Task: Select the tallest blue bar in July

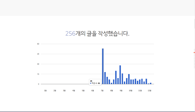Action: click(103, 66)
